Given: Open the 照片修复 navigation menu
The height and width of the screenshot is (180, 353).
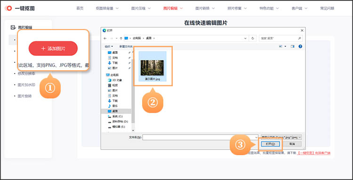Looking at the screenshot, I should coord(237,8).
